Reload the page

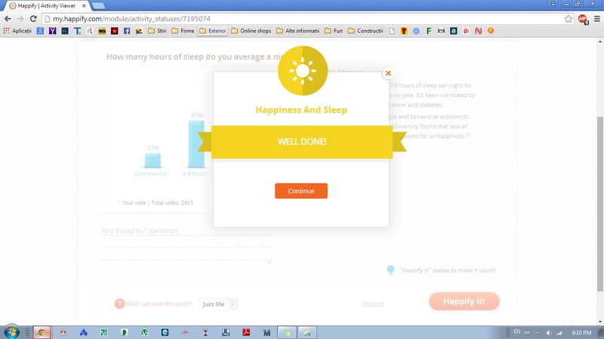[x=33, y=18]
